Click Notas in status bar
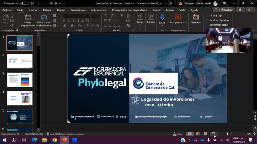This screenshot has height=144, width=257. click(x=177, y=134)
